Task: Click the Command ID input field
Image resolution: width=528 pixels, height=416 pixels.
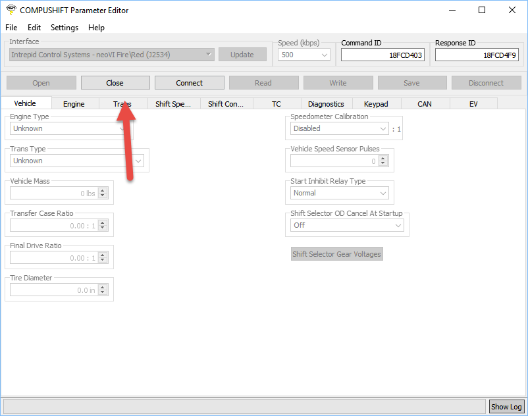Action: tap(383, 56)
